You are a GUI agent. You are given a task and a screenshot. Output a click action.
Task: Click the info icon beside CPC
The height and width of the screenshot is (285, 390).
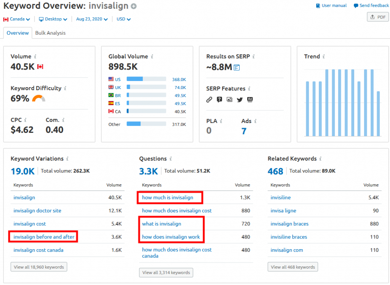coord(25,120)
